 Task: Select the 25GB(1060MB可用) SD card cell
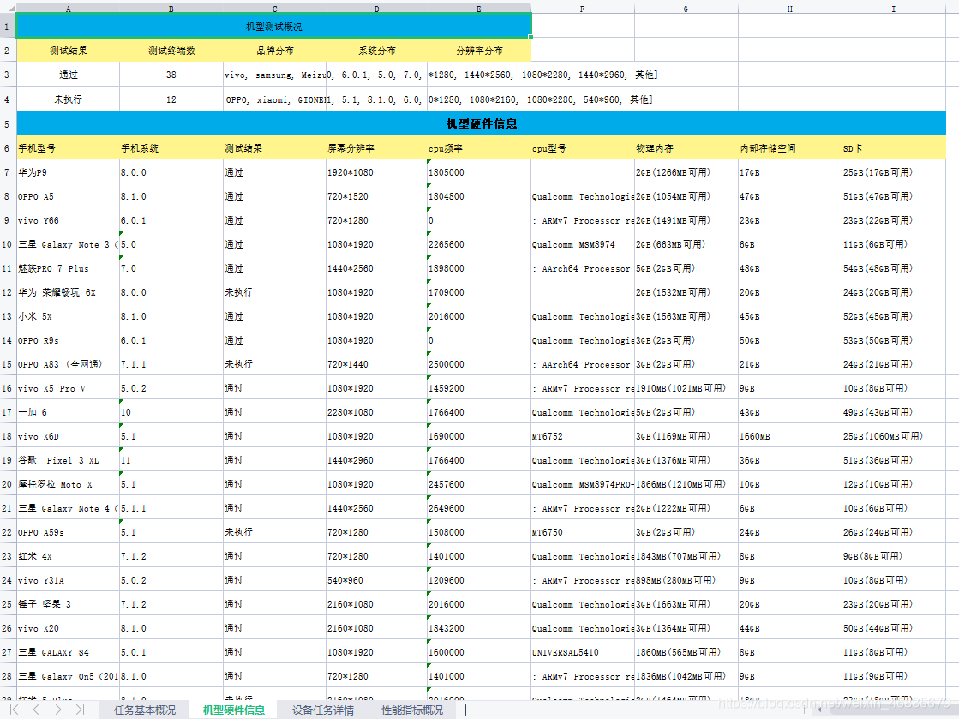(x=894, y=436)
